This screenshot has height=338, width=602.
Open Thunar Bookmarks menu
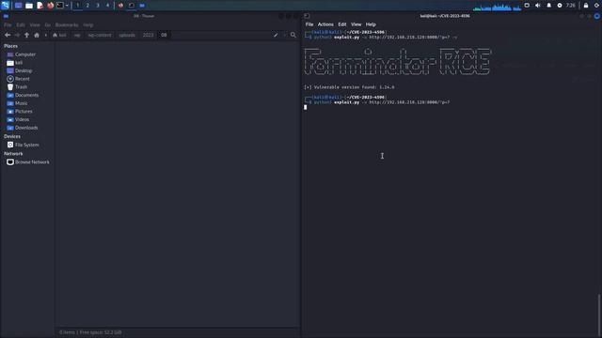[x=67, y=25]
